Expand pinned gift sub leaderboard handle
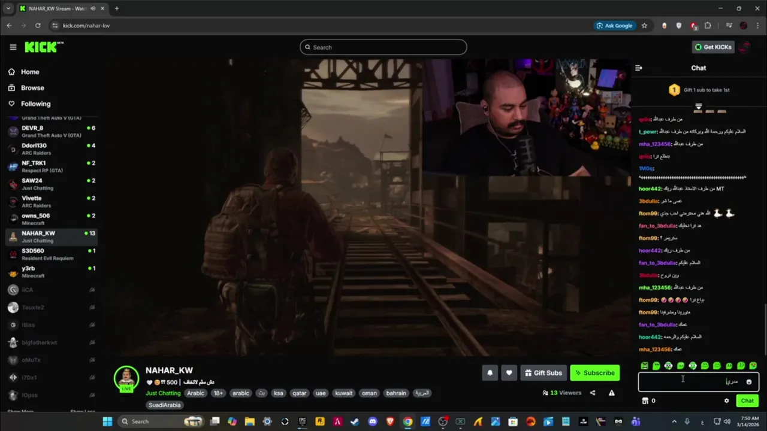 pos(699,107)
